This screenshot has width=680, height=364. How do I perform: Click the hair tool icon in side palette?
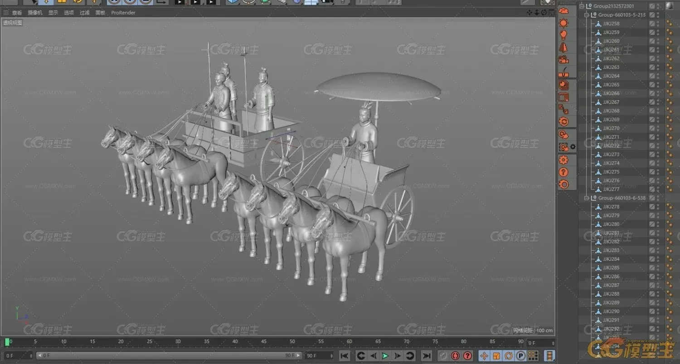563,72
